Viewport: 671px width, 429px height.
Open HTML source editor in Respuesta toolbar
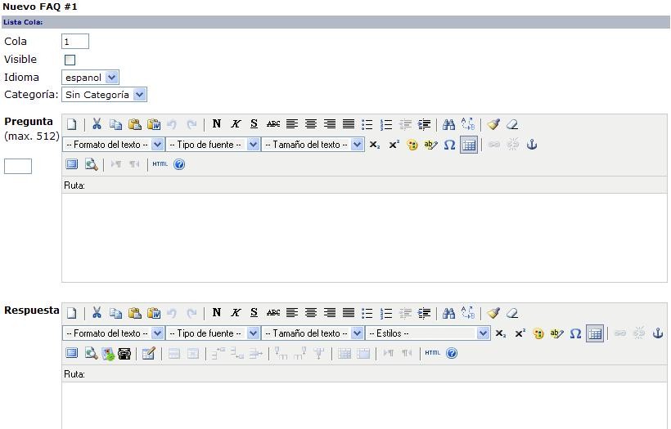tap(432, 353)
